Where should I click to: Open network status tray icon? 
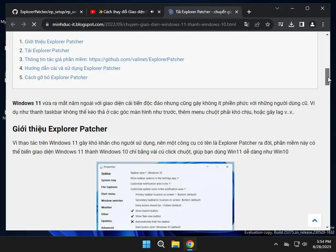tap(297, 244)
